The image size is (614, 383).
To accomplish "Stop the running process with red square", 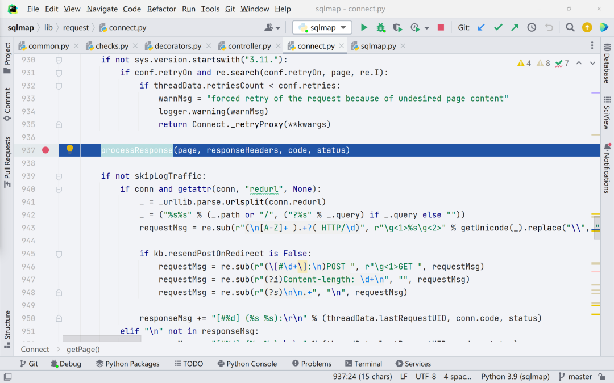I will 441,27.
